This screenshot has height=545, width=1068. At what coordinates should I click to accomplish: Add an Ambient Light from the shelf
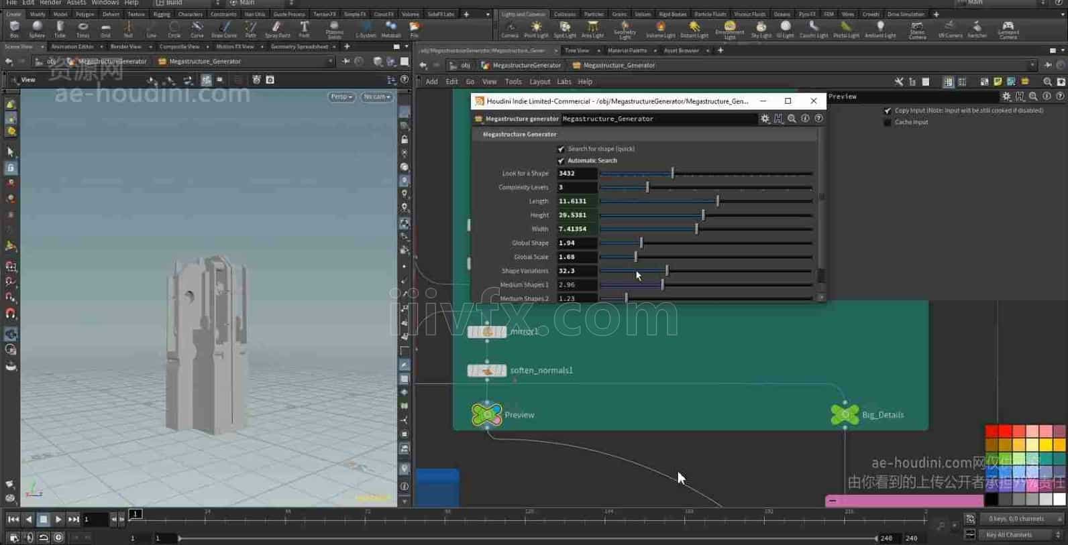pos(880,29)
